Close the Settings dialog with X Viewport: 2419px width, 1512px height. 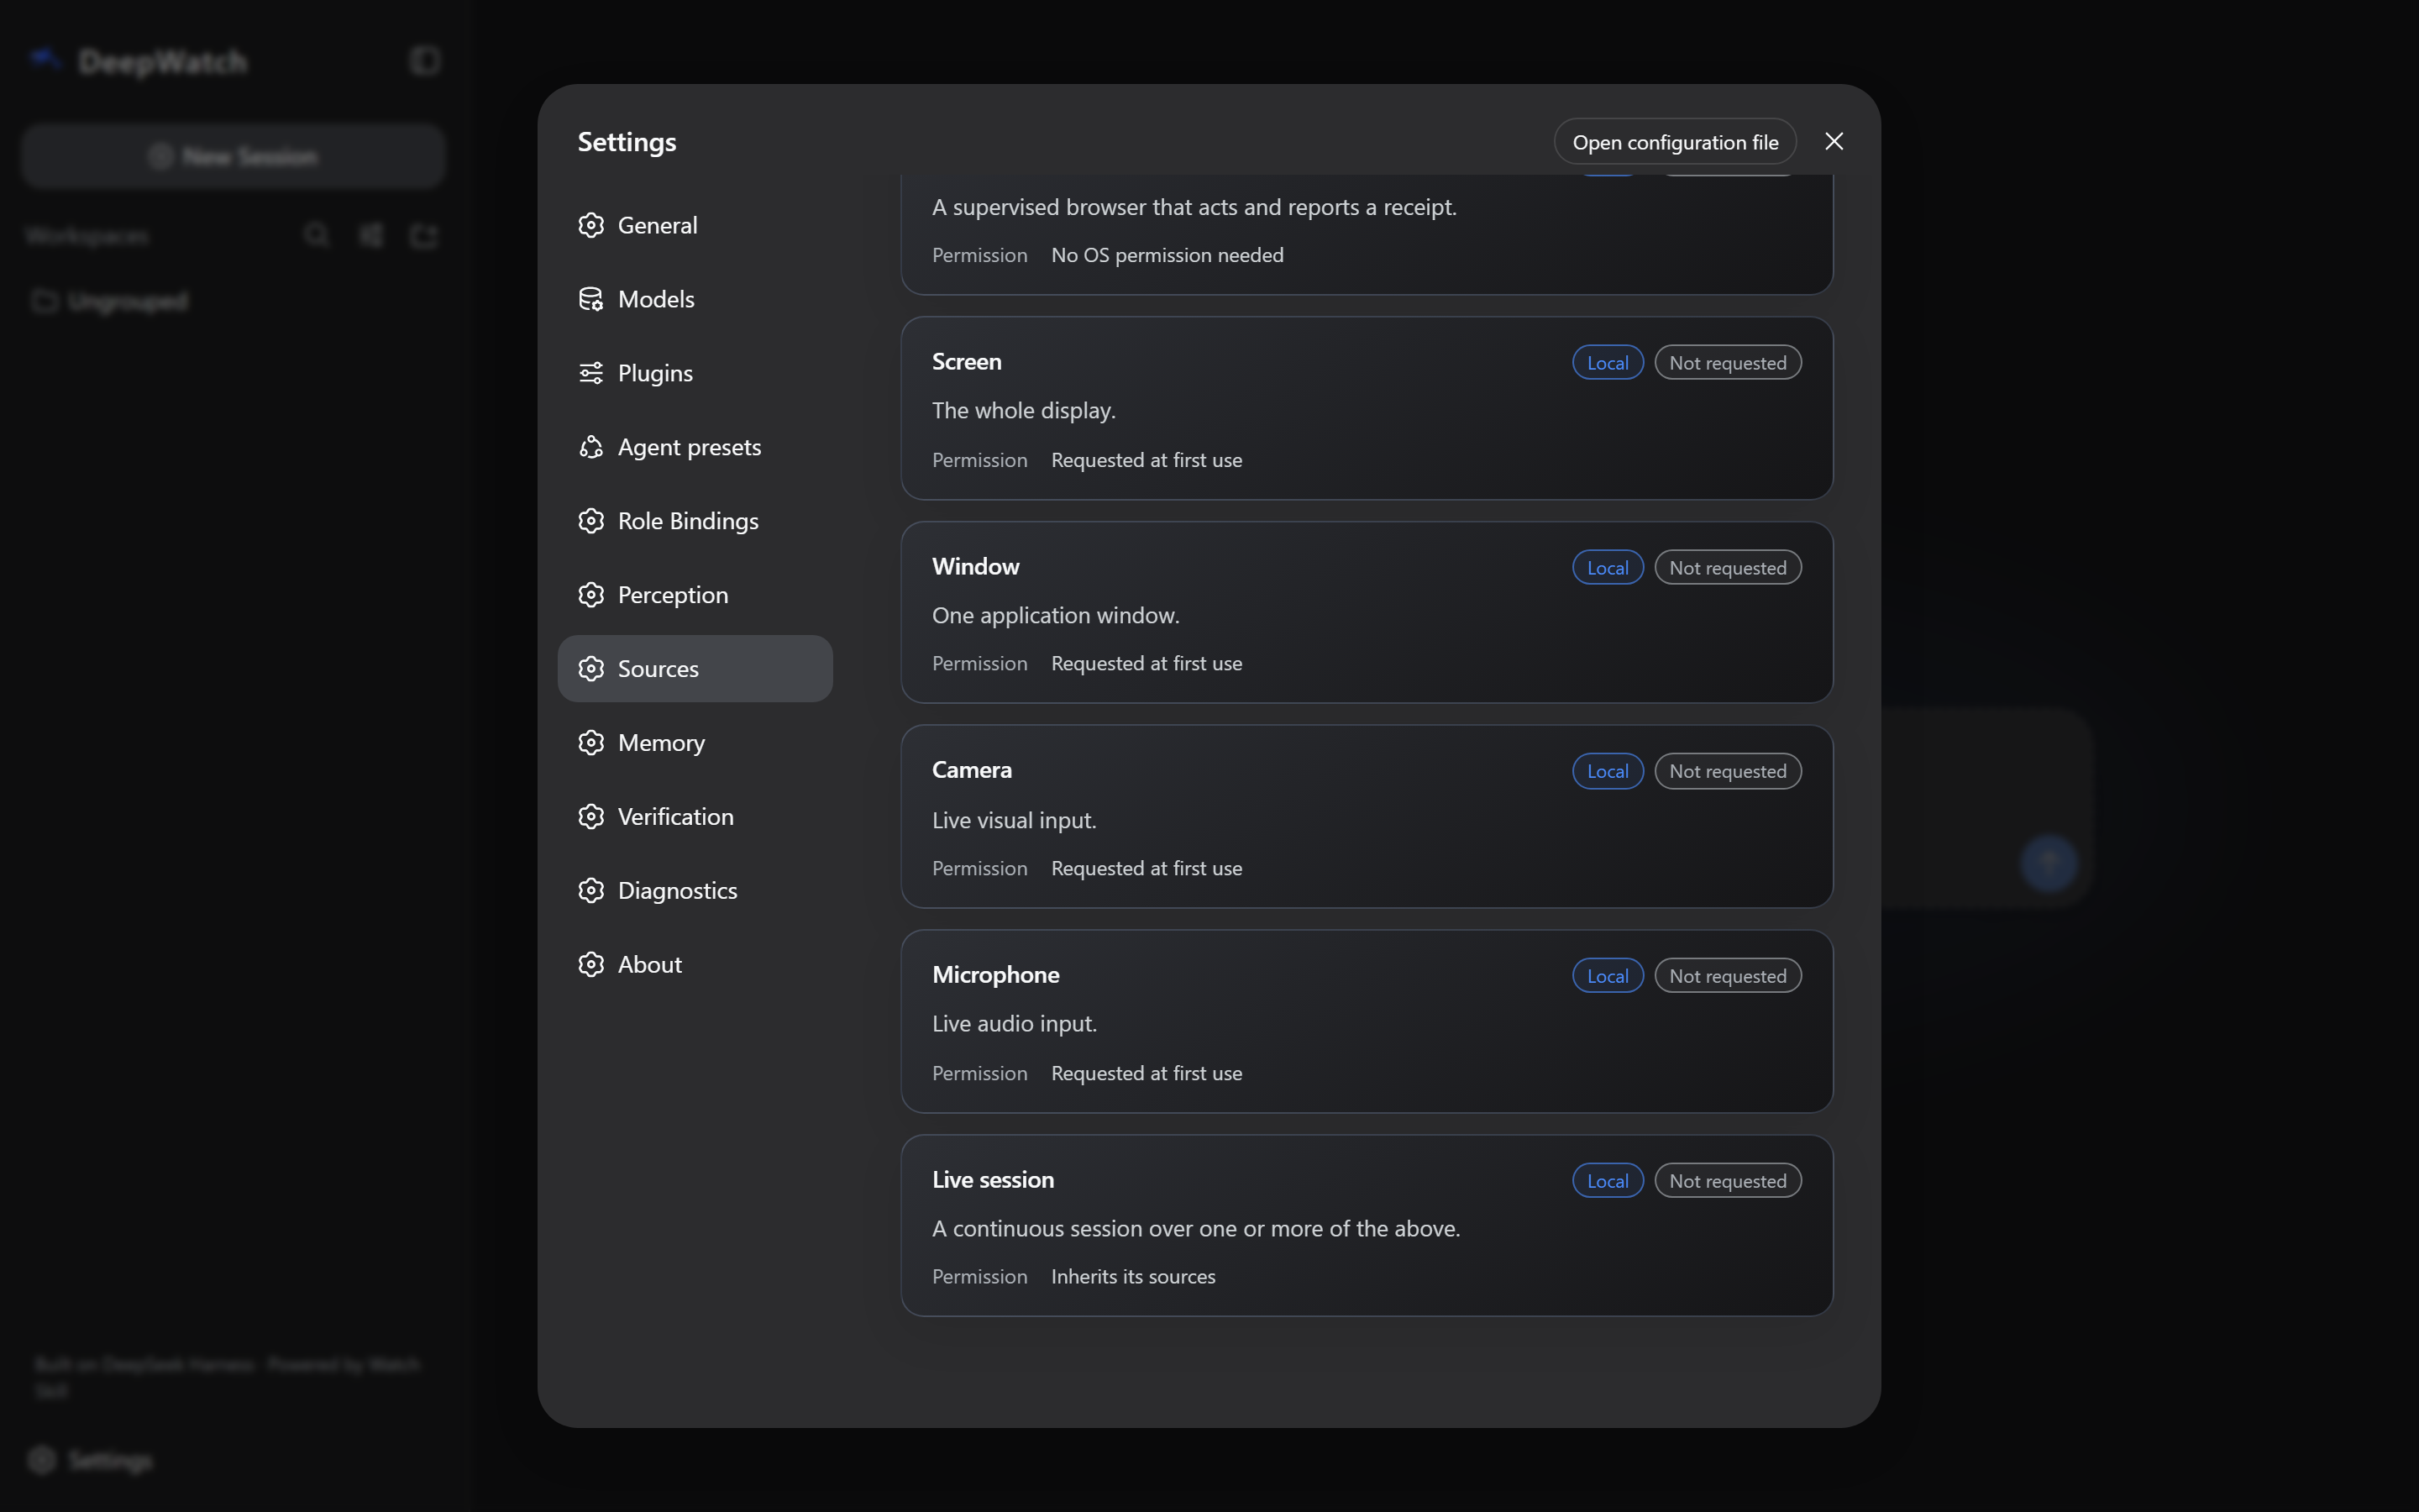[x=1834, y=142]
